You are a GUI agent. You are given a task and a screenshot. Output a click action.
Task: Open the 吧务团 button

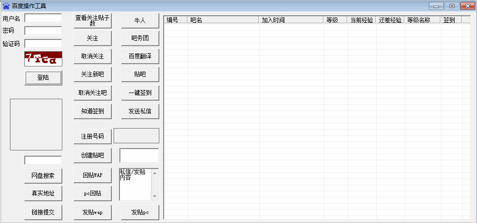click(140, 38)
